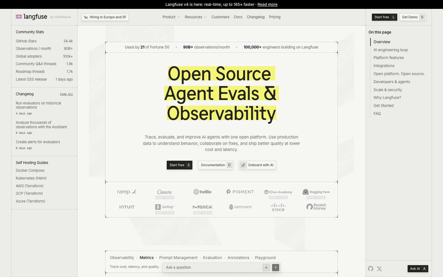Click the Khan Academy customer logo

pyautogui.click(x=278, y=192)
